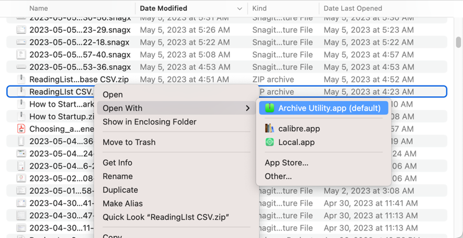Click the Local.app green icon

tap(269, 143)
